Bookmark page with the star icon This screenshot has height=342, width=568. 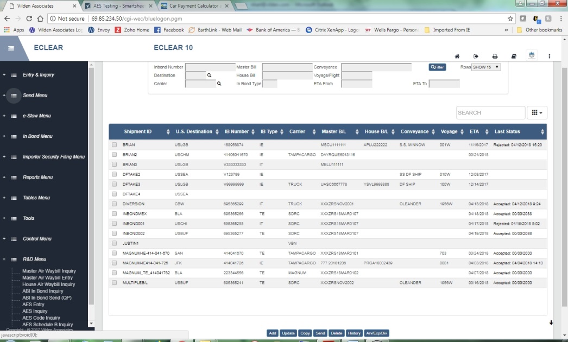click(510, 18)
